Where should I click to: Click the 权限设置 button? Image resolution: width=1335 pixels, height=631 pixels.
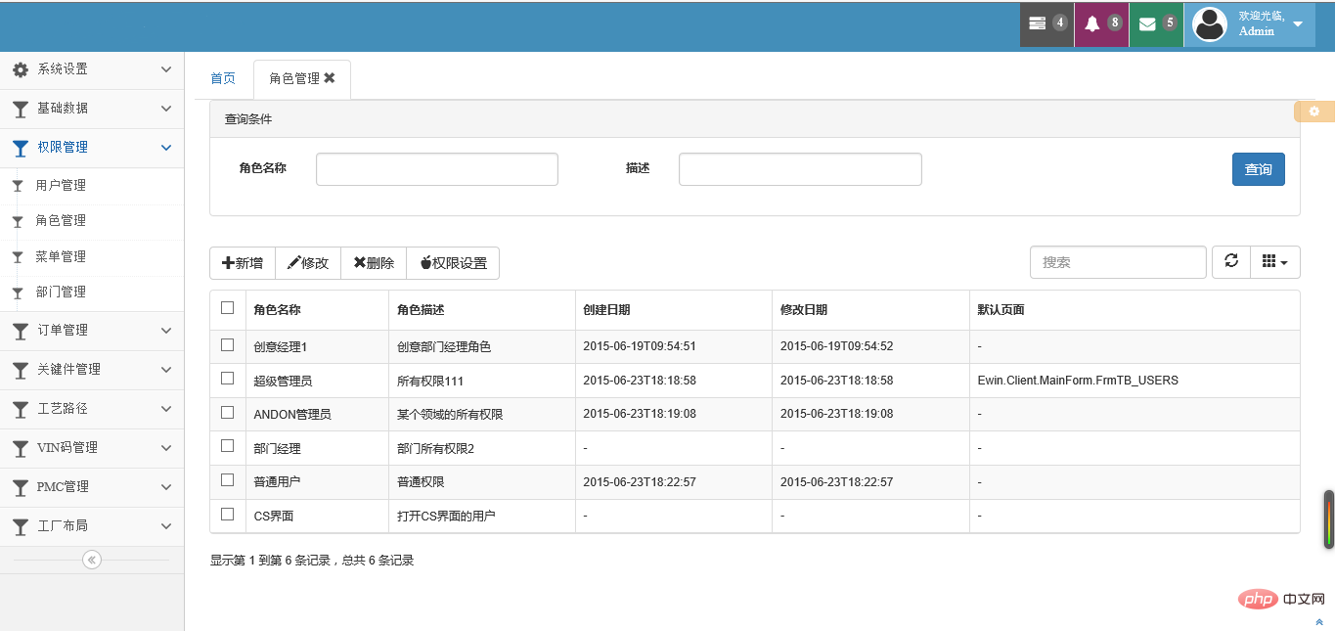click(x=453, y=263)
